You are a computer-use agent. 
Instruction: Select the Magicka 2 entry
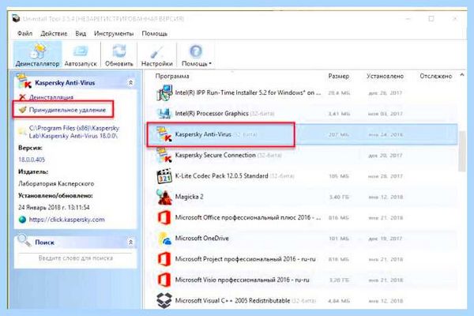coord(190,197)
